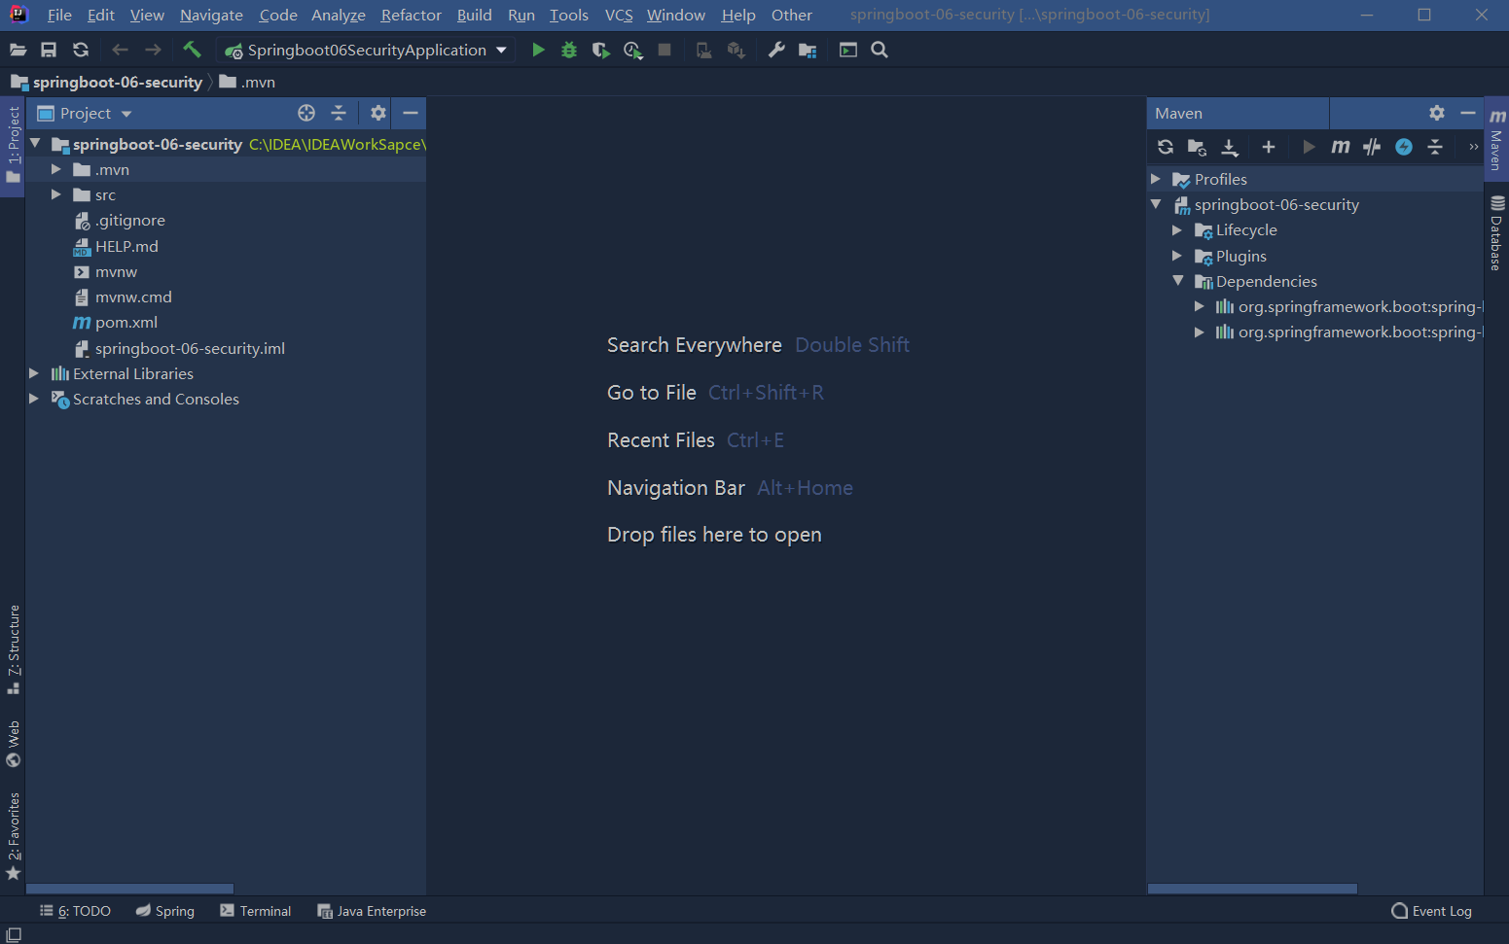Expand External Libraries node arrow
Image resolution: width=1509 pixels, height=944 pixels.
coord(34,373)
